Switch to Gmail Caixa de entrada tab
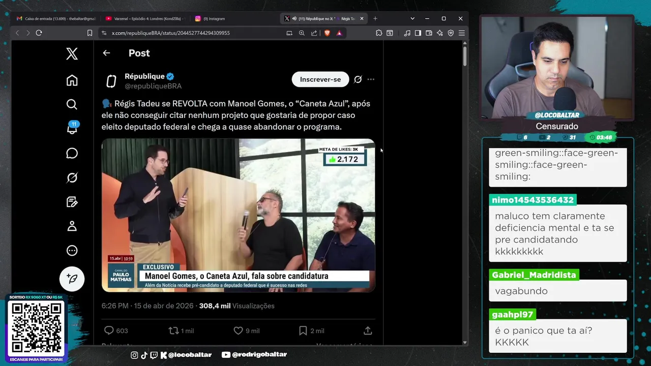This screenshot has width=651, height=366. pyautogui.click(x=56, y=18)
